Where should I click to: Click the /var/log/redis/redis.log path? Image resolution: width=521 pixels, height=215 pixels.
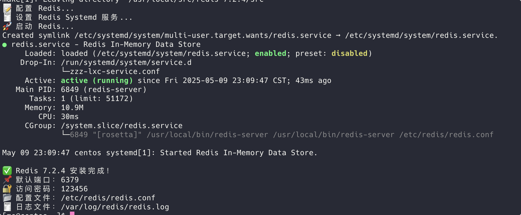point(115,207)
